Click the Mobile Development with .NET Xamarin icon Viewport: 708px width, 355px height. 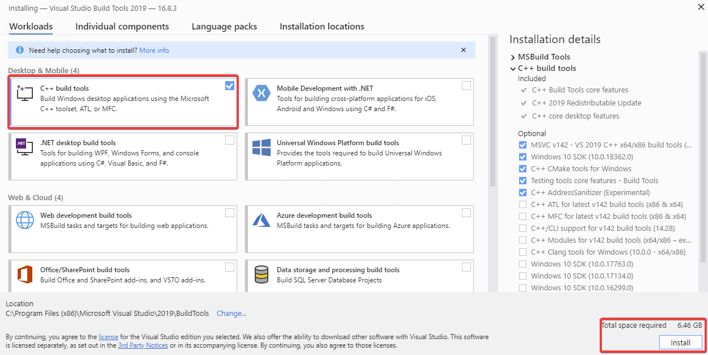(261, 93)
